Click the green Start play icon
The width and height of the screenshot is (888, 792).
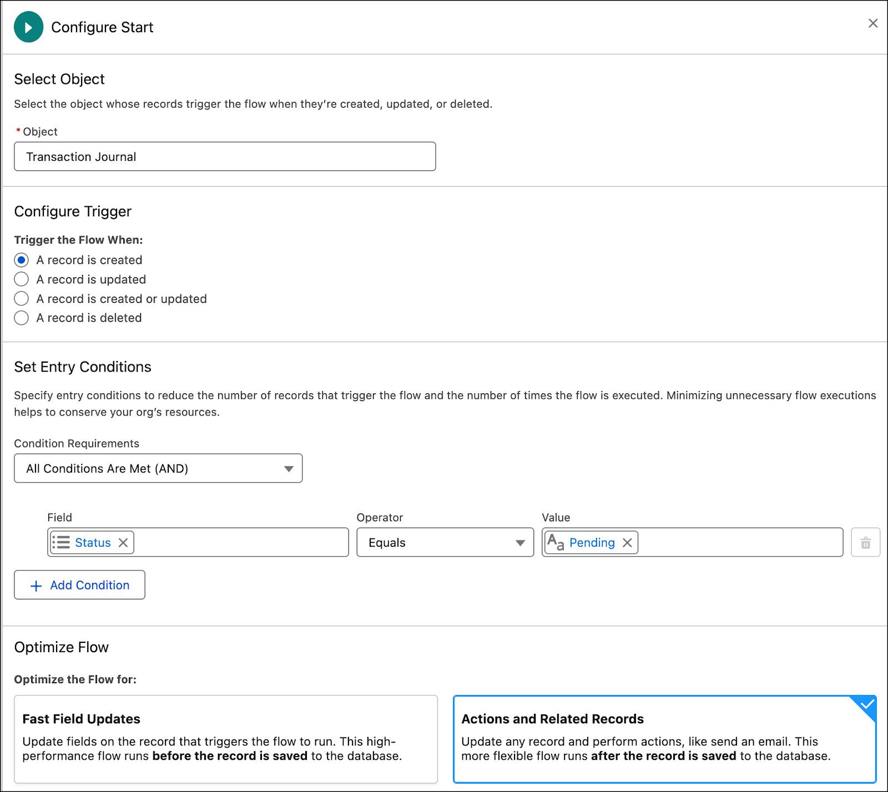tap(28, 27)
